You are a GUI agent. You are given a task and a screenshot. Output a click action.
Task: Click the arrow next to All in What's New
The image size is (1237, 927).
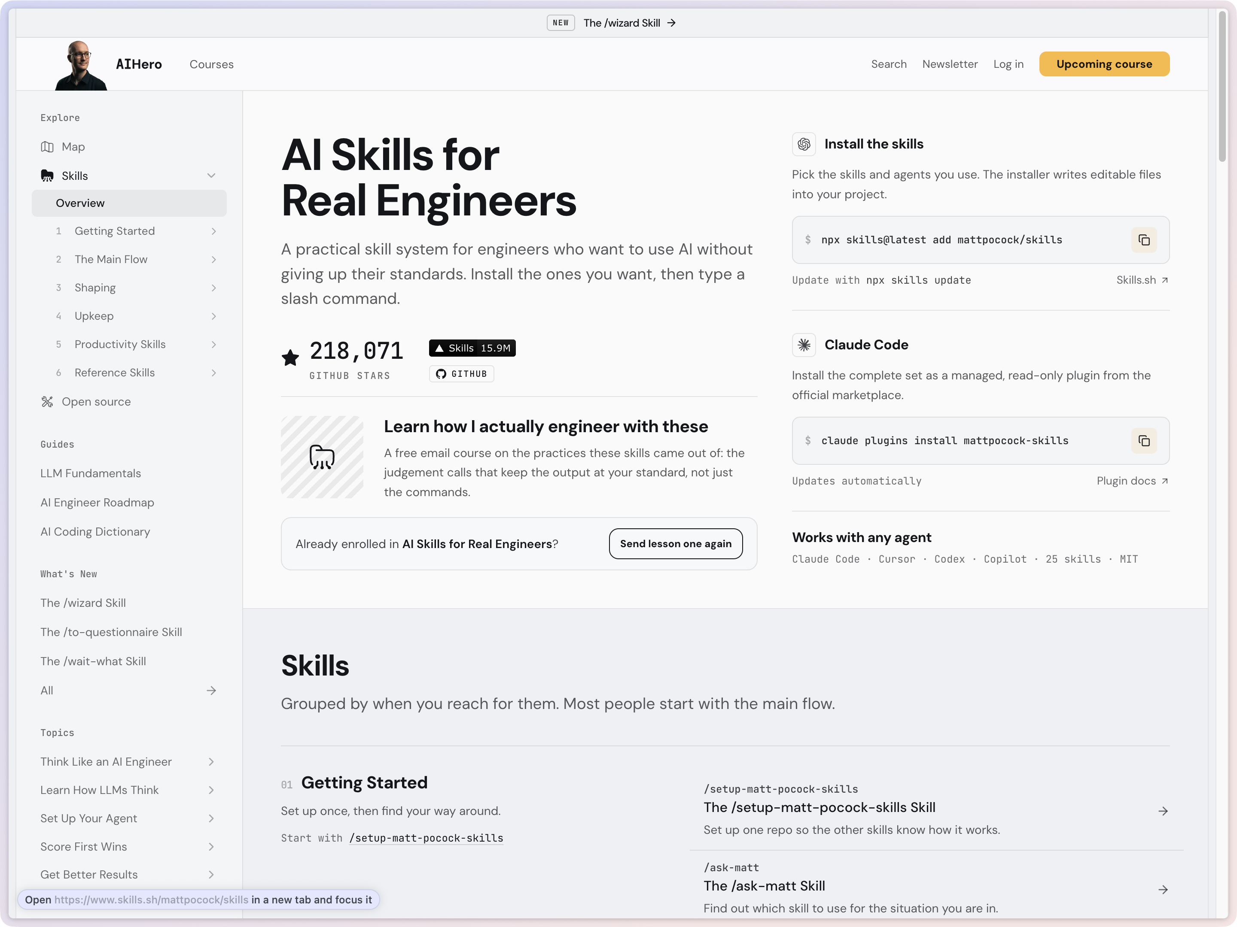(211, 691)
